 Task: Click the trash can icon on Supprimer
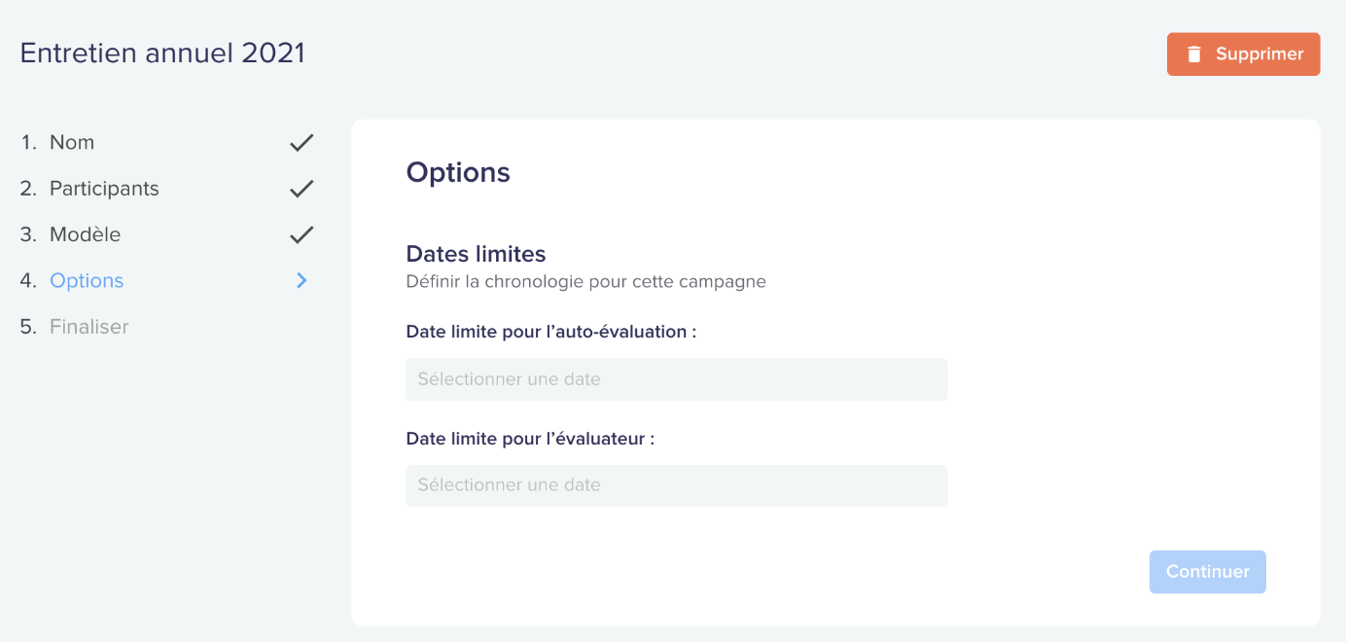pos(1194,54)
